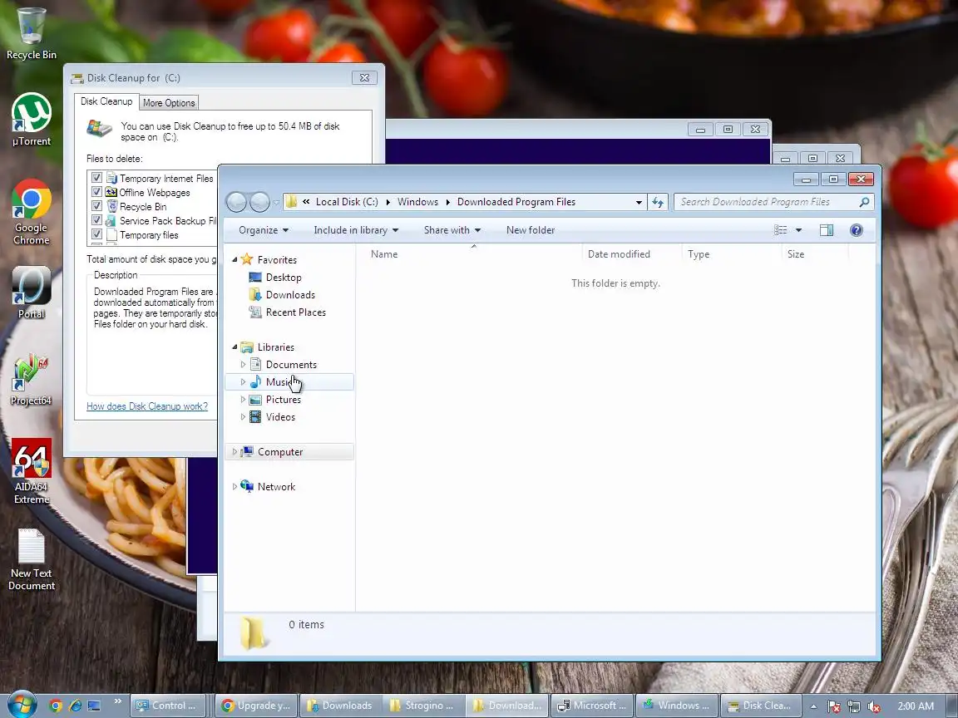Image resolution: width=958 pixels, height=718 pixels.
Task: Open the Include in library dropdown
Action: tap(356, 230)
